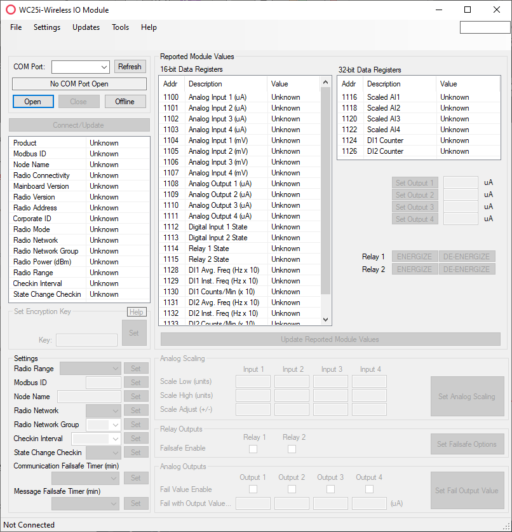Tick Relay 1 Failsafe Enable checkbox
The width and height of the screenshot is (512, 532).
tap(253, 449)
